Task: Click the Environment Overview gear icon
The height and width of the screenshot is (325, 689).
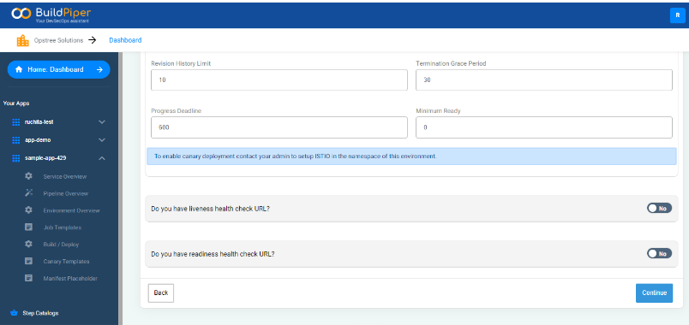Action: point(28,210)
